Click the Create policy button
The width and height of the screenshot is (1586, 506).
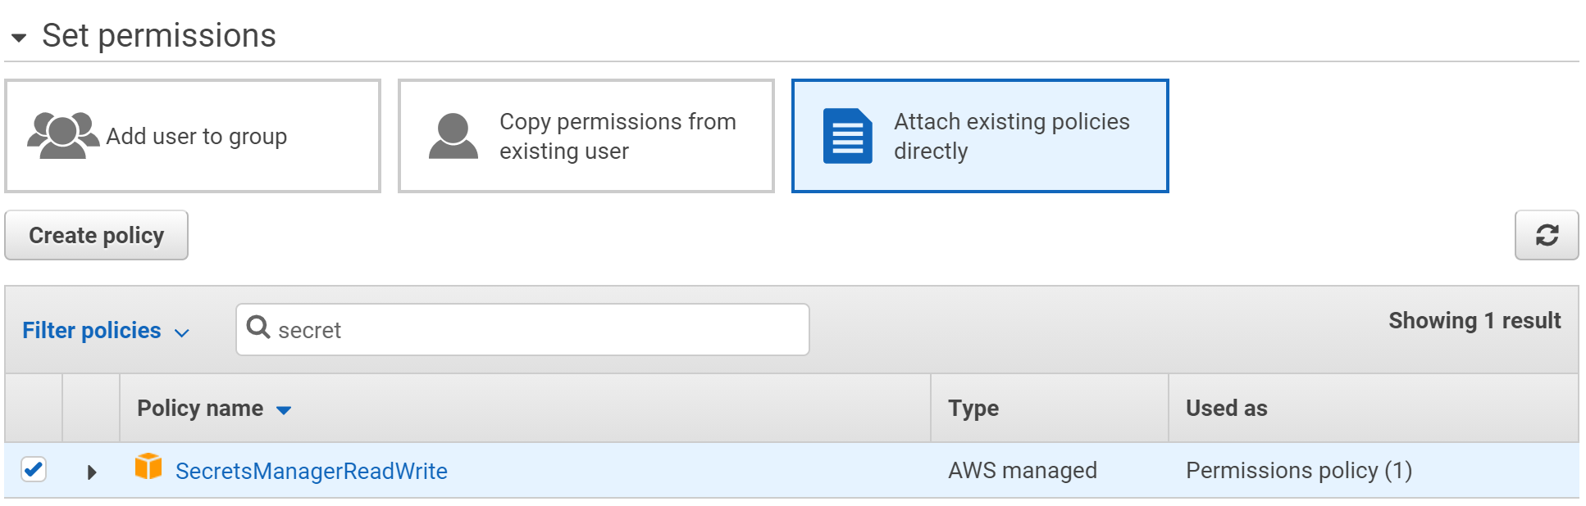[95, 235]
